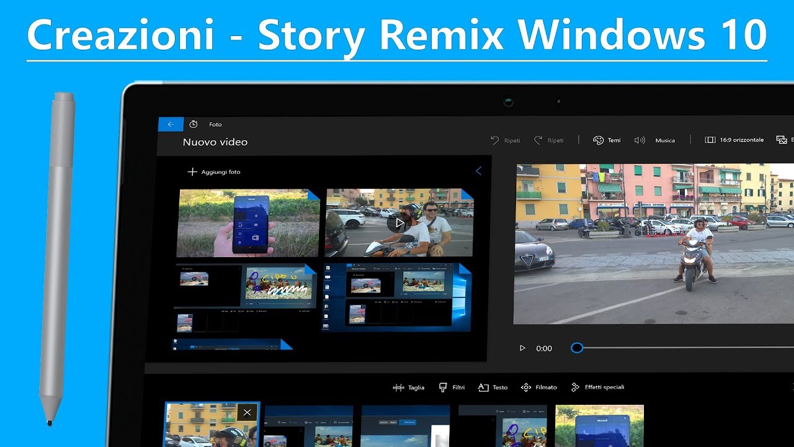The image size is (794, 447).
Task: Select the Windows desktop screenshot thumbnail
Action: 397,297
